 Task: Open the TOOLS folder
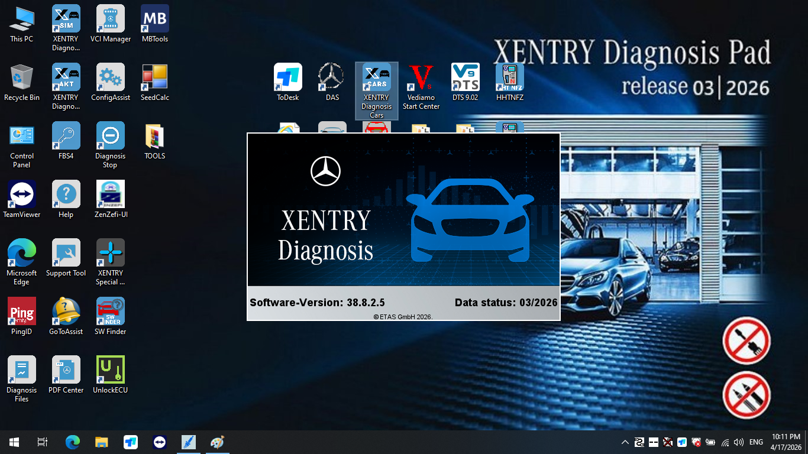155,141
